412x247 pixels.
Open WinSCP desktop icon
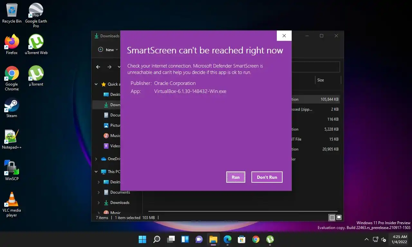12,170
